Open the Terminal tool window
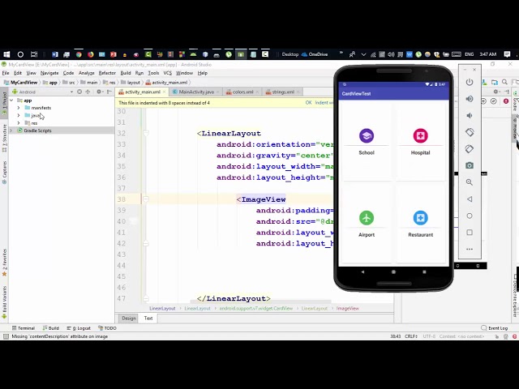The image size is (519, 389). (x=24, y=328)
